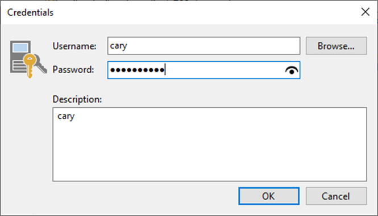Viewport: 378px width, 216px height.
Task: Close the Credentials dialog with X
Action: pos(365,12)
